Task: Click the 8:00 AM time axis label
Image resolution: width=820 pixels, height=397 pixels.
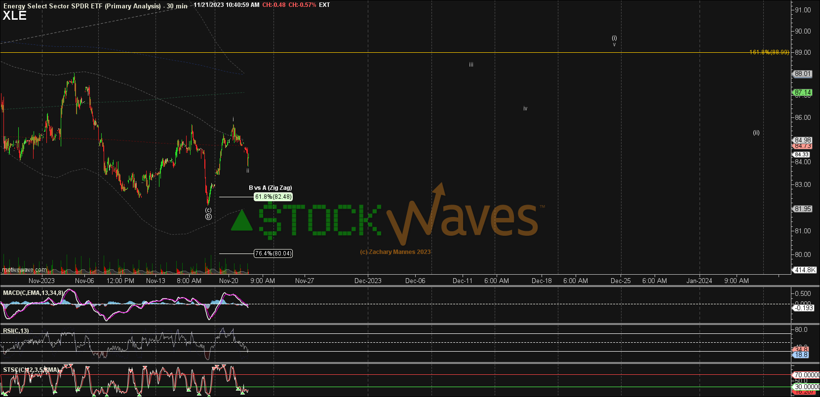Action: 189,281
